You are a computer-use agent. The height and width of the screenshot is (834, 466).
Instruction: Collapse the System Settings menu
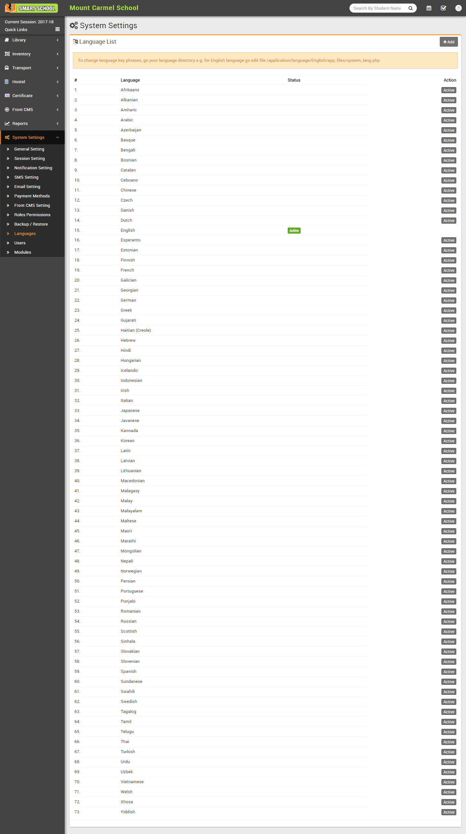[x=58, y=138]
